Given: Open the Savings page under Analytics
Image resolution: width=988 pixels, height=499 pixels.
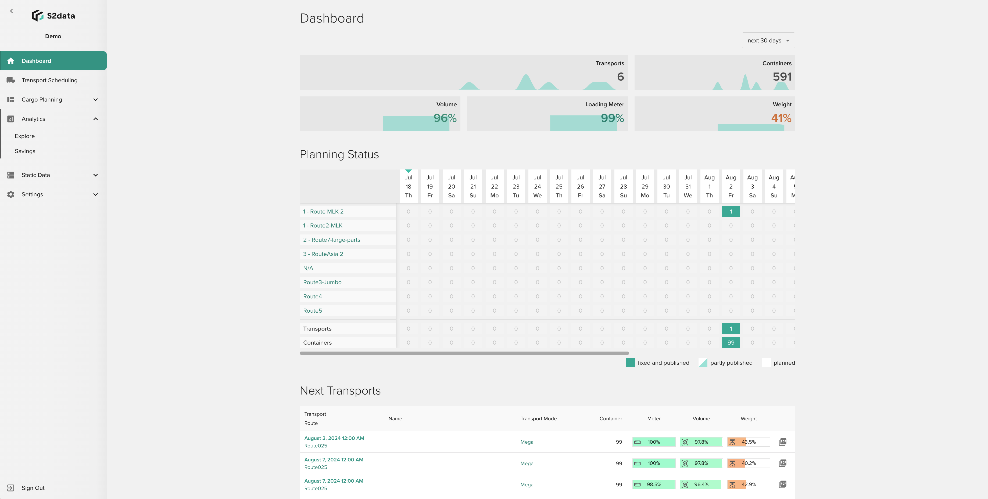Looking at the screenshot, I should 24,151.
